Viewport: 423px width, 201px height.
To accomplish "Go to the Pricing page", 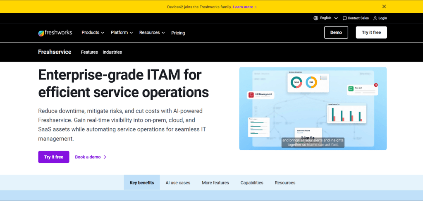I will (x=178, y=33).
